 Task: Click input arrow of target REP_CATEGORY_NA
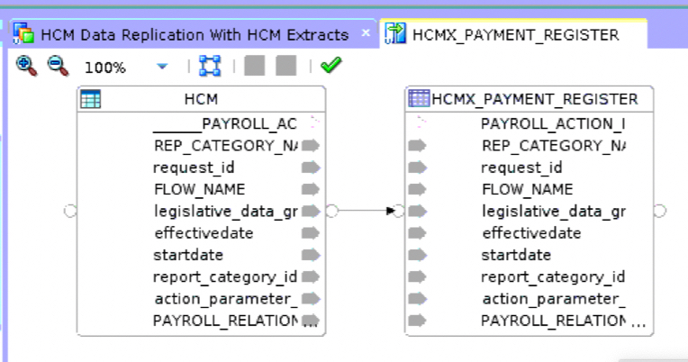417,145
